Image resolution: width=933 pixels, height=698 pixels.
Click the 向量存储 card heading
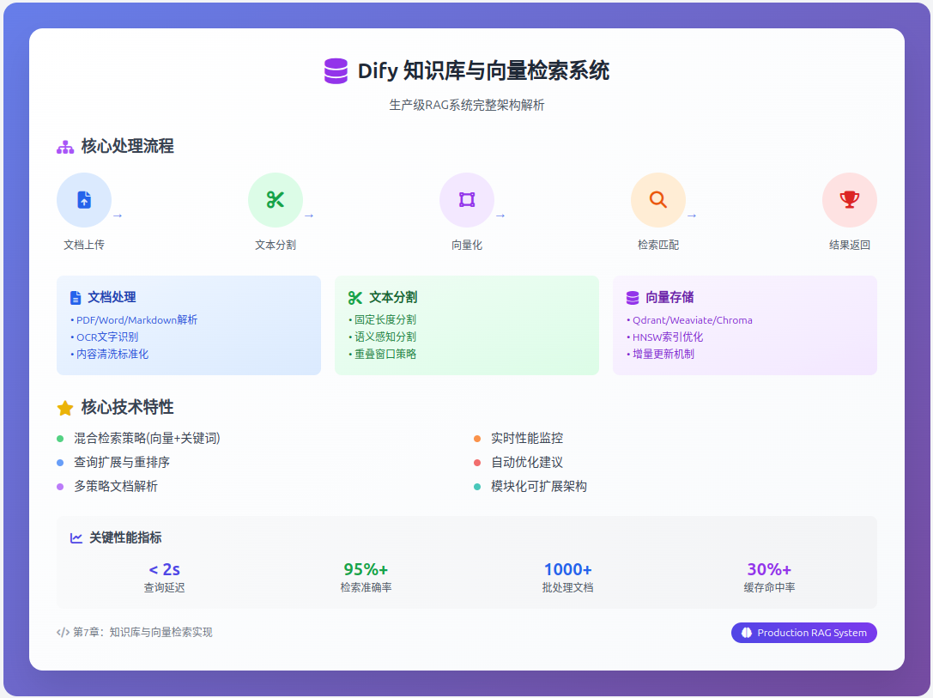point(669,298)
